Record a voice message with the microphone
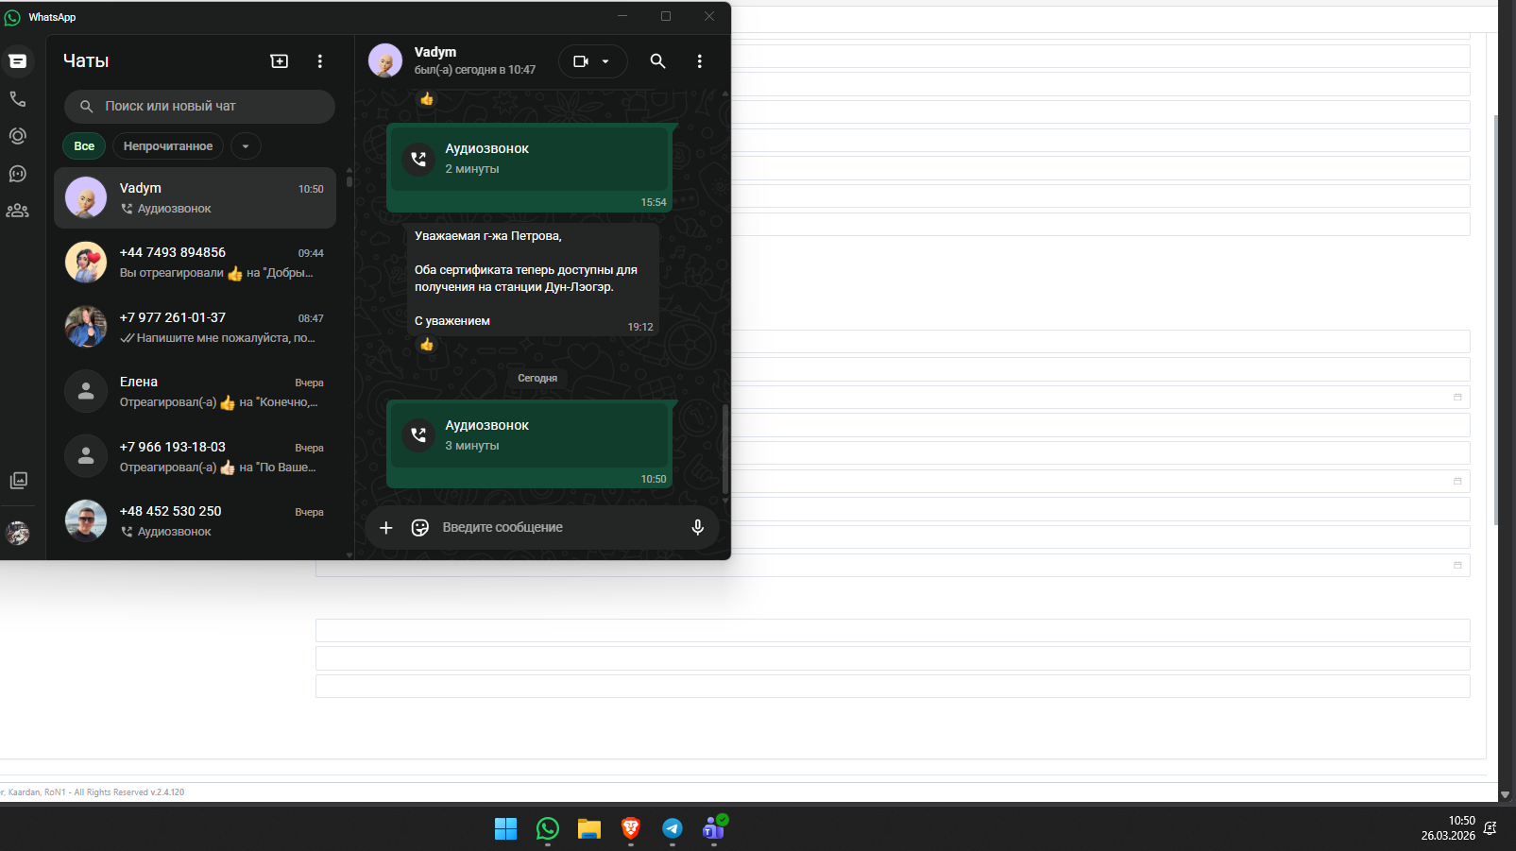This screenshot has height=851, width=1516. tap(697, 528)
